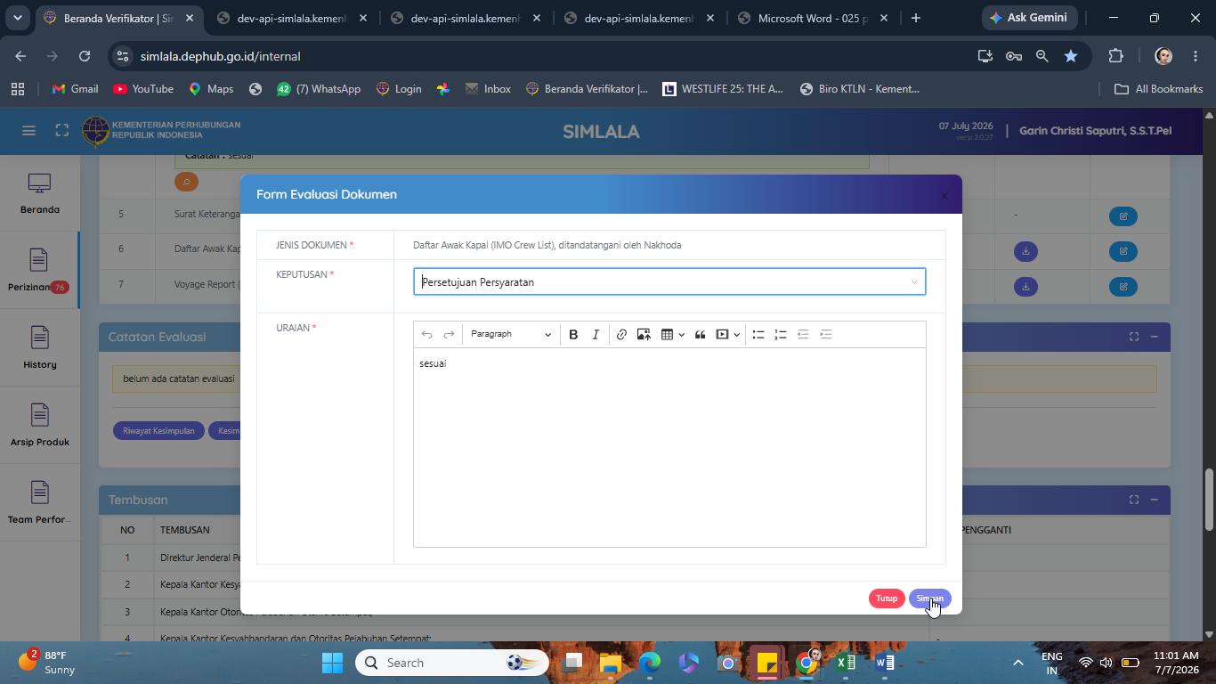Click the page vertical scrollbar thumb
The width and height of the screenshot is (1216, 684).
(x=1209, y=499)
